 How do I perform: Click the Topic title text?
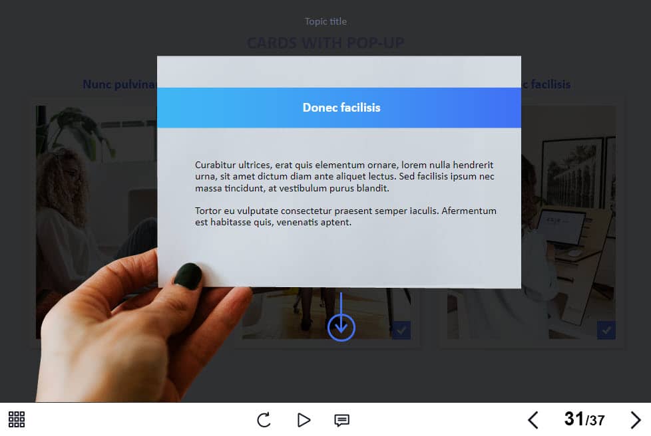(325, 21)
